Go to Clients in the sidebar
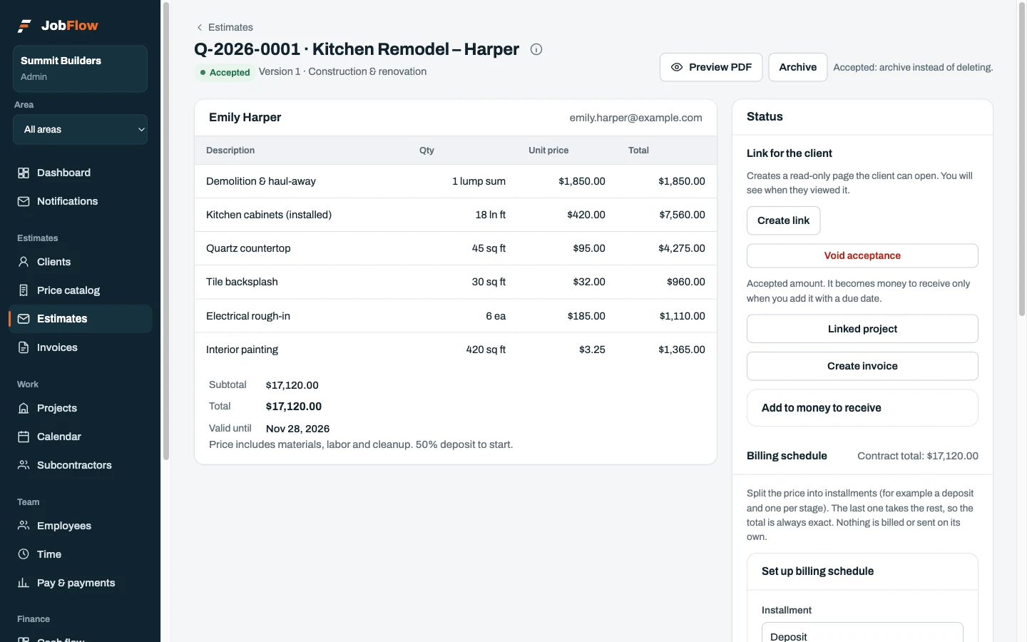The height and width of the screenshot is (642, 1027). click(80, 262)
